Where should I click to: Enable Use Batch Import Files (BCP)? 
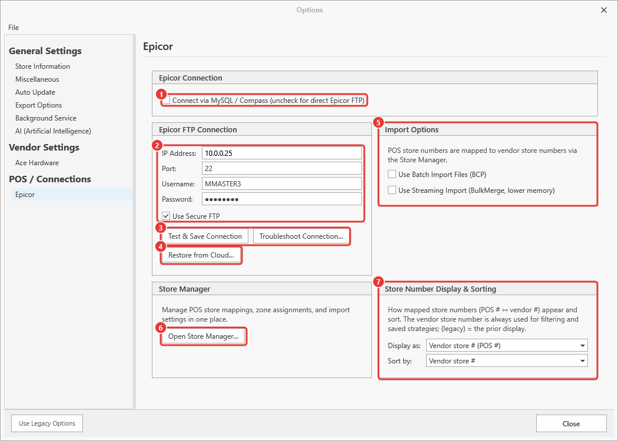(392, 175)
